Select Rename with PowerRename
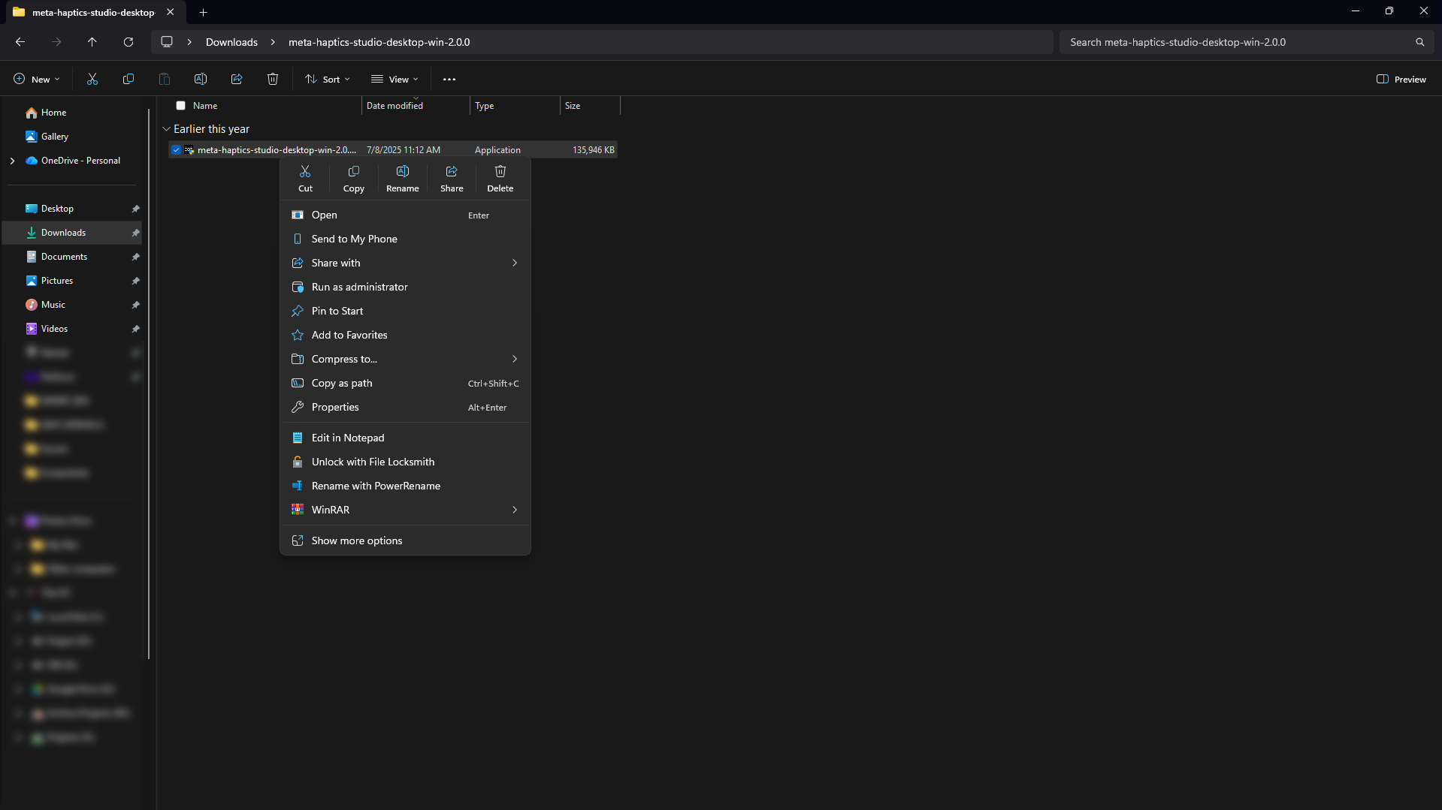1442x810 pixels. coord(406,486)
